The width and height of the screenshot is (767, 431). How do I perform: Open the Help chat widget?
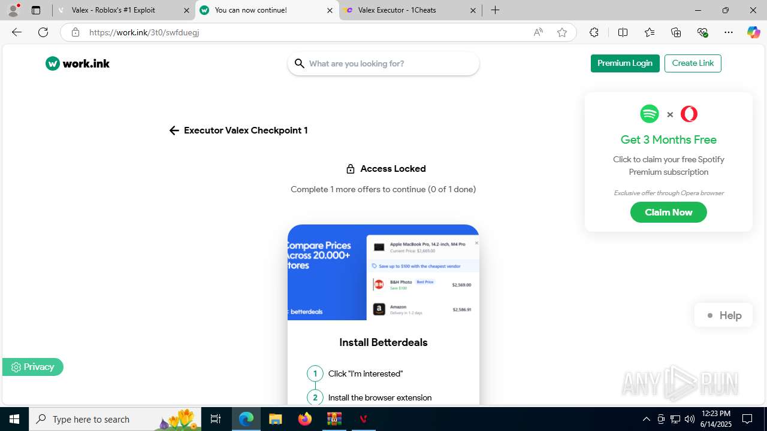[723, 315]
